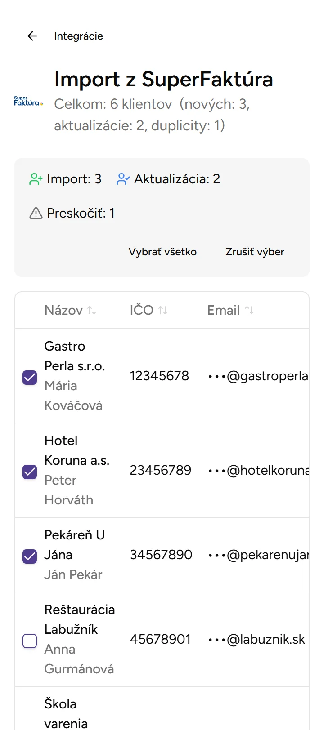324x730 pixels.
Task: Click the back arrow icon
Action: tap(32, 36)
